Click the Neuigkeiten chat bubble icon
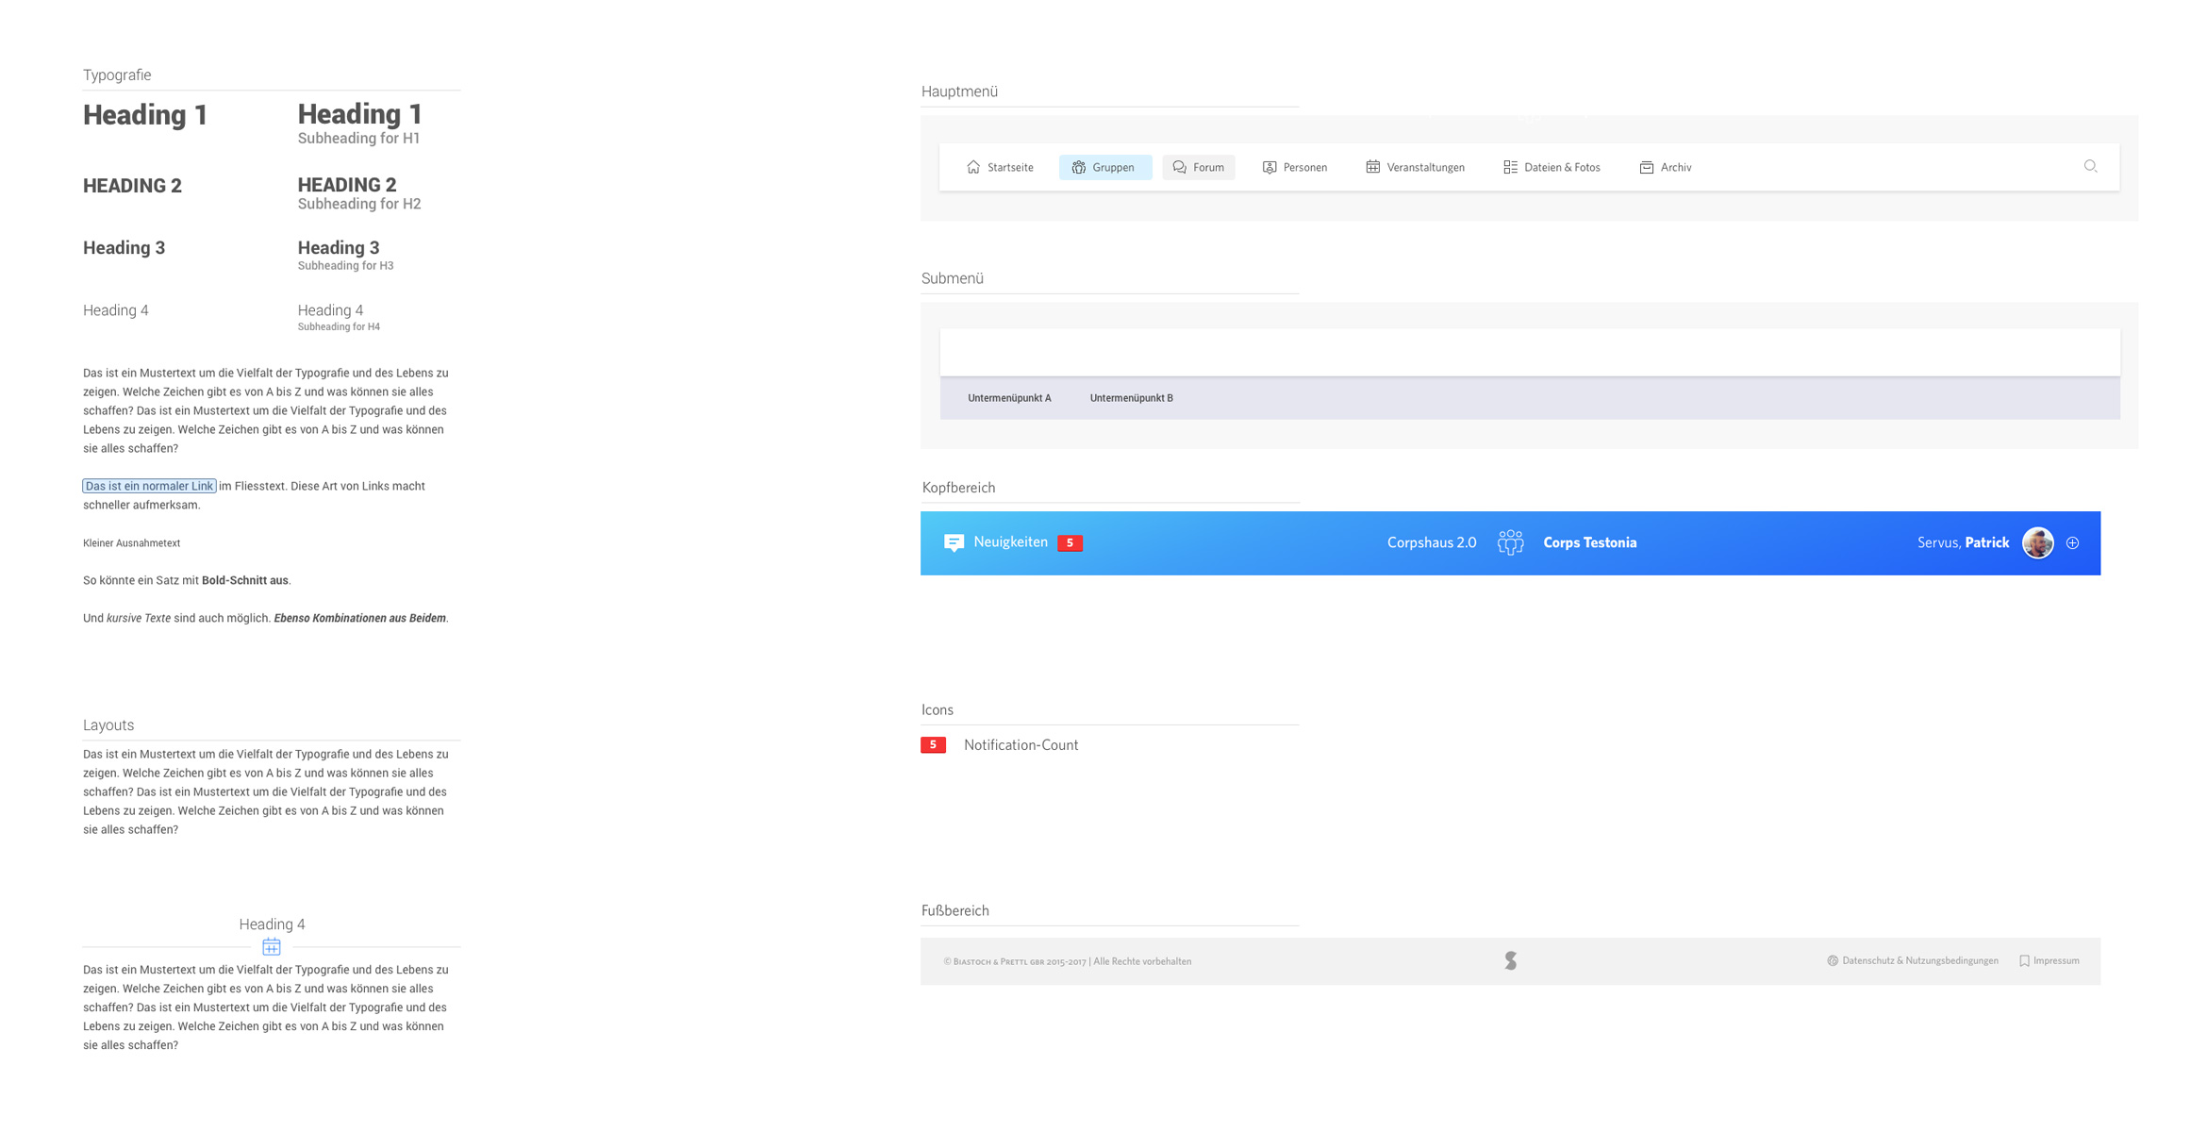2207x1132 pixels. pyautogui.click(x=954, y=542)
